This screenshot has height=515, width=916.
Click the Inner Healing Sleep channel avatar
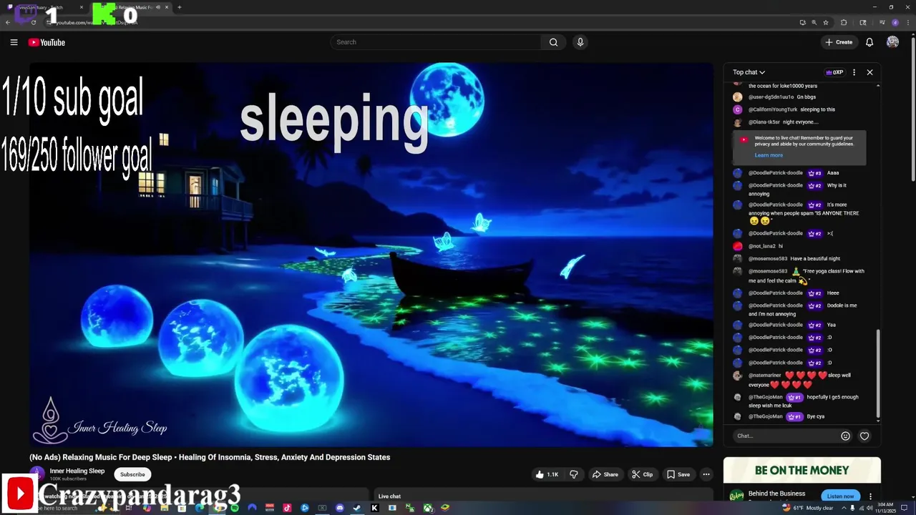[36, 474]
